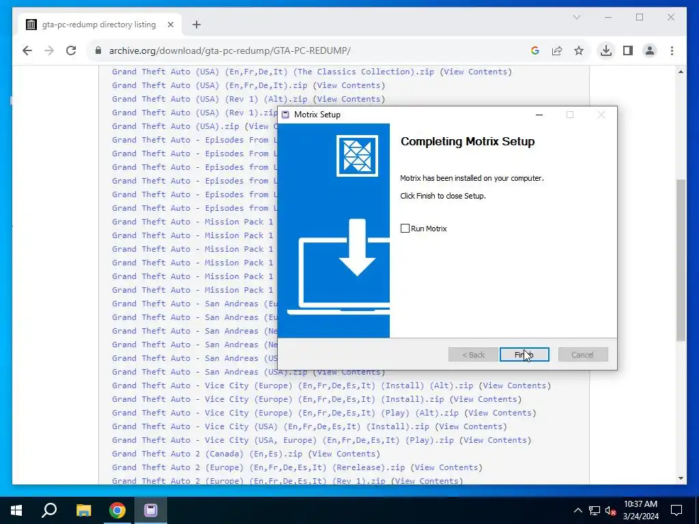This screenshot has width=699, height=524.
Task: Open Vice City (Europe) (Play) (Alt).zip link
Action: pos(285,413)
